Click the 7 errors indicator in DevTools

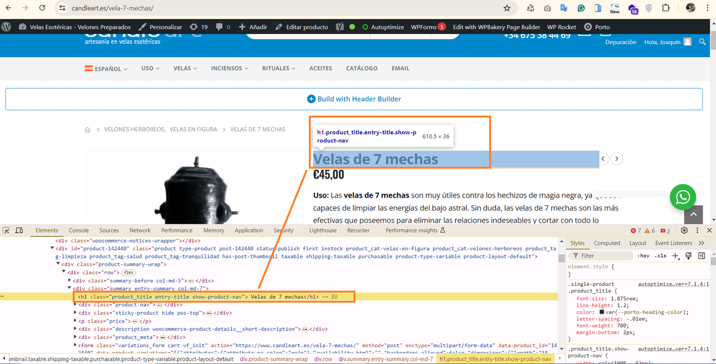point(636,231)
